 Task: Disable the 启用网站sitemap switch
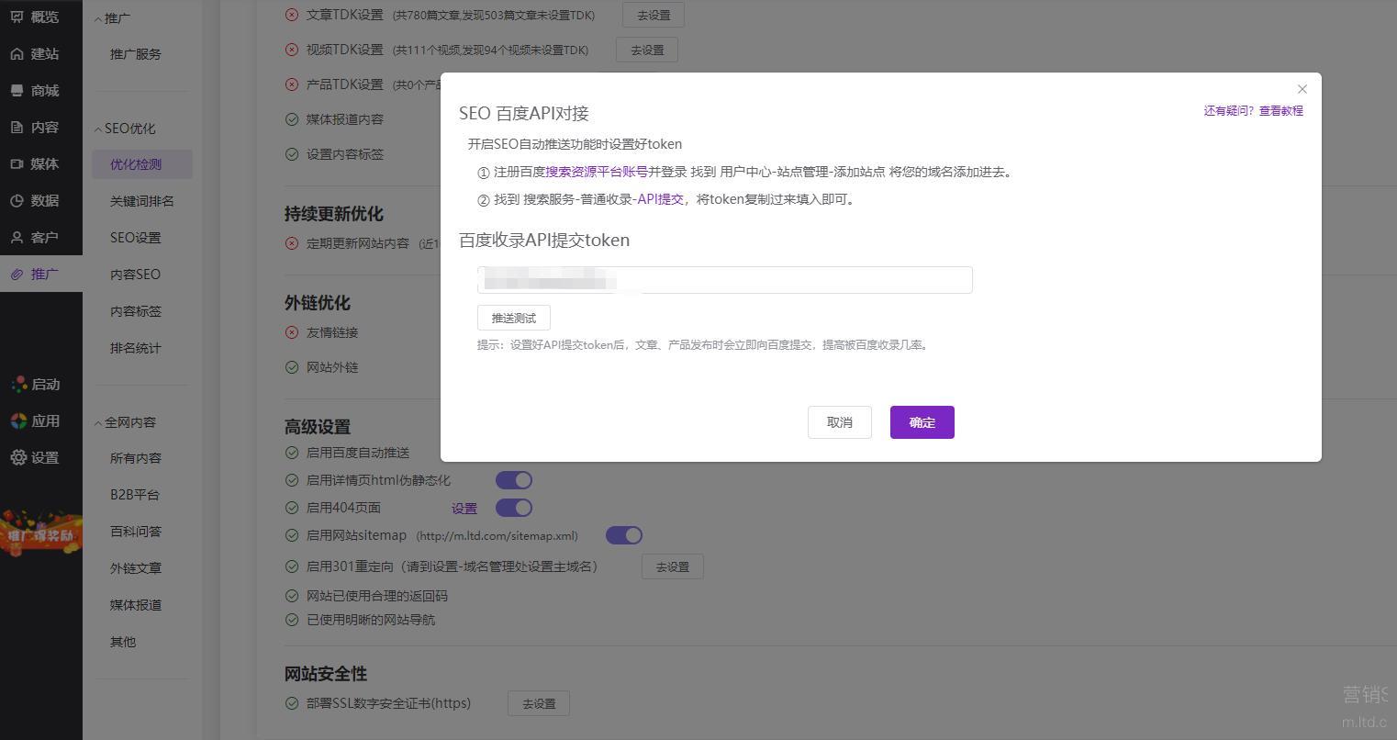click(x=624, y=535)
